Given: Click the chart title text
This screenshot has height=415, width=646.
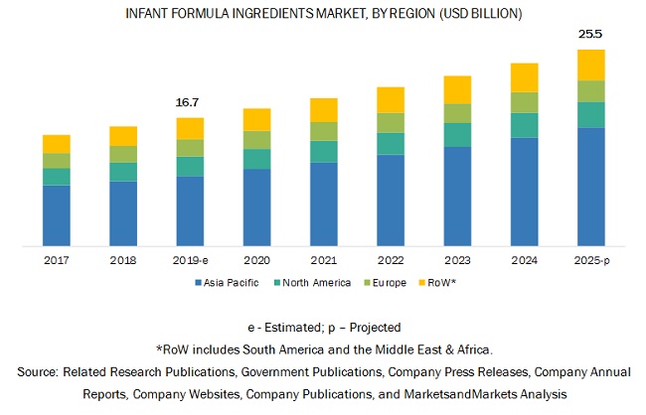Looking at the screenshot, I should 323,14.
